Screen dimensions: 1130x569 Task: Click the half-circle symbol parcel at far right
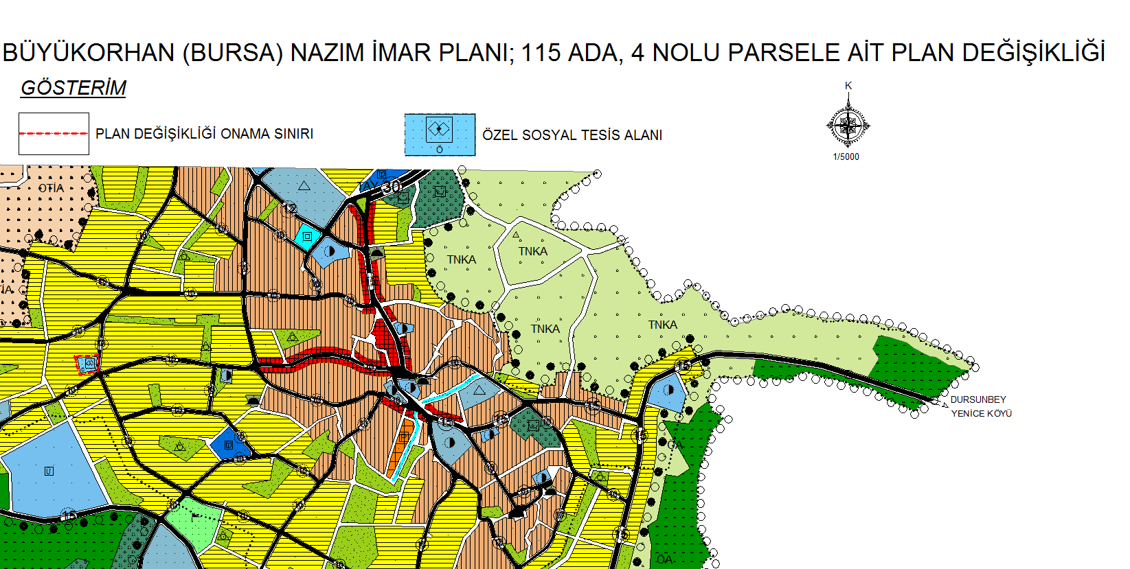(669, 393)
